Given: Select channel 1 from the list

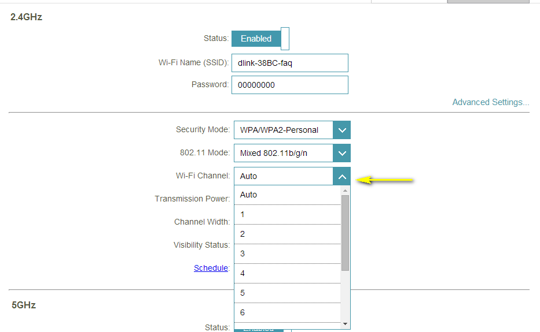Looking at the screenshot, I should coord(287,214).
